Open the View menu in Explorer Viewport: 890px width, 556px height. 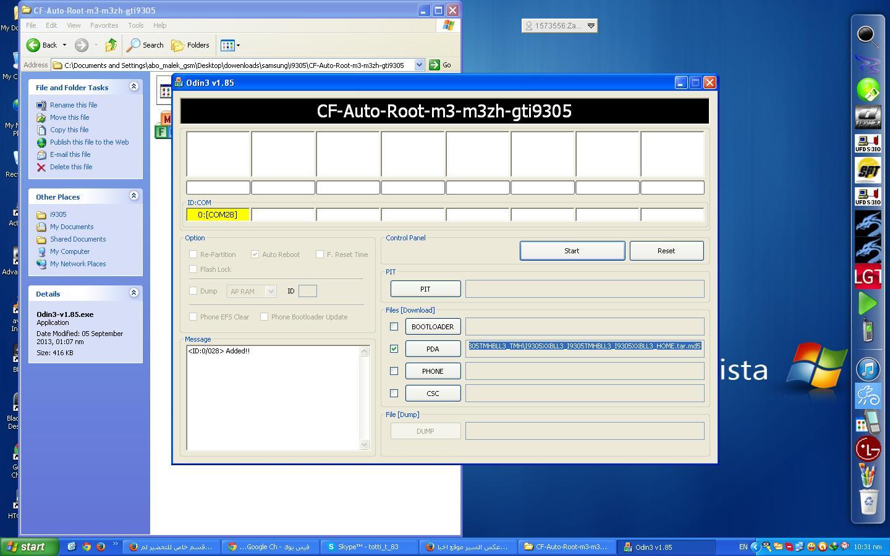coord(74,25)
